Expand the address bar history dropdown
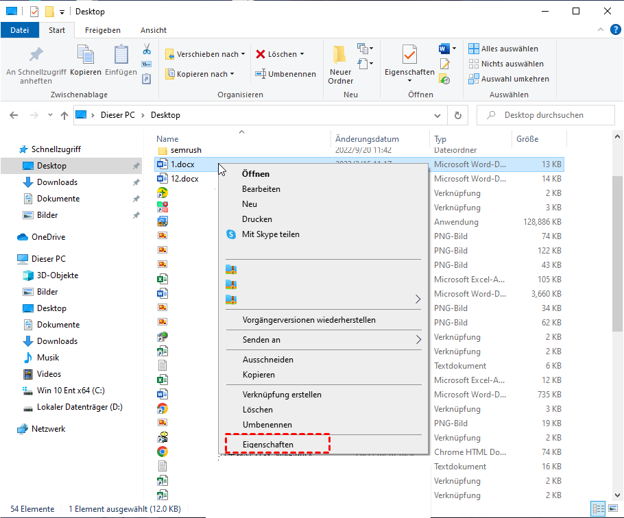 (439, 115)
